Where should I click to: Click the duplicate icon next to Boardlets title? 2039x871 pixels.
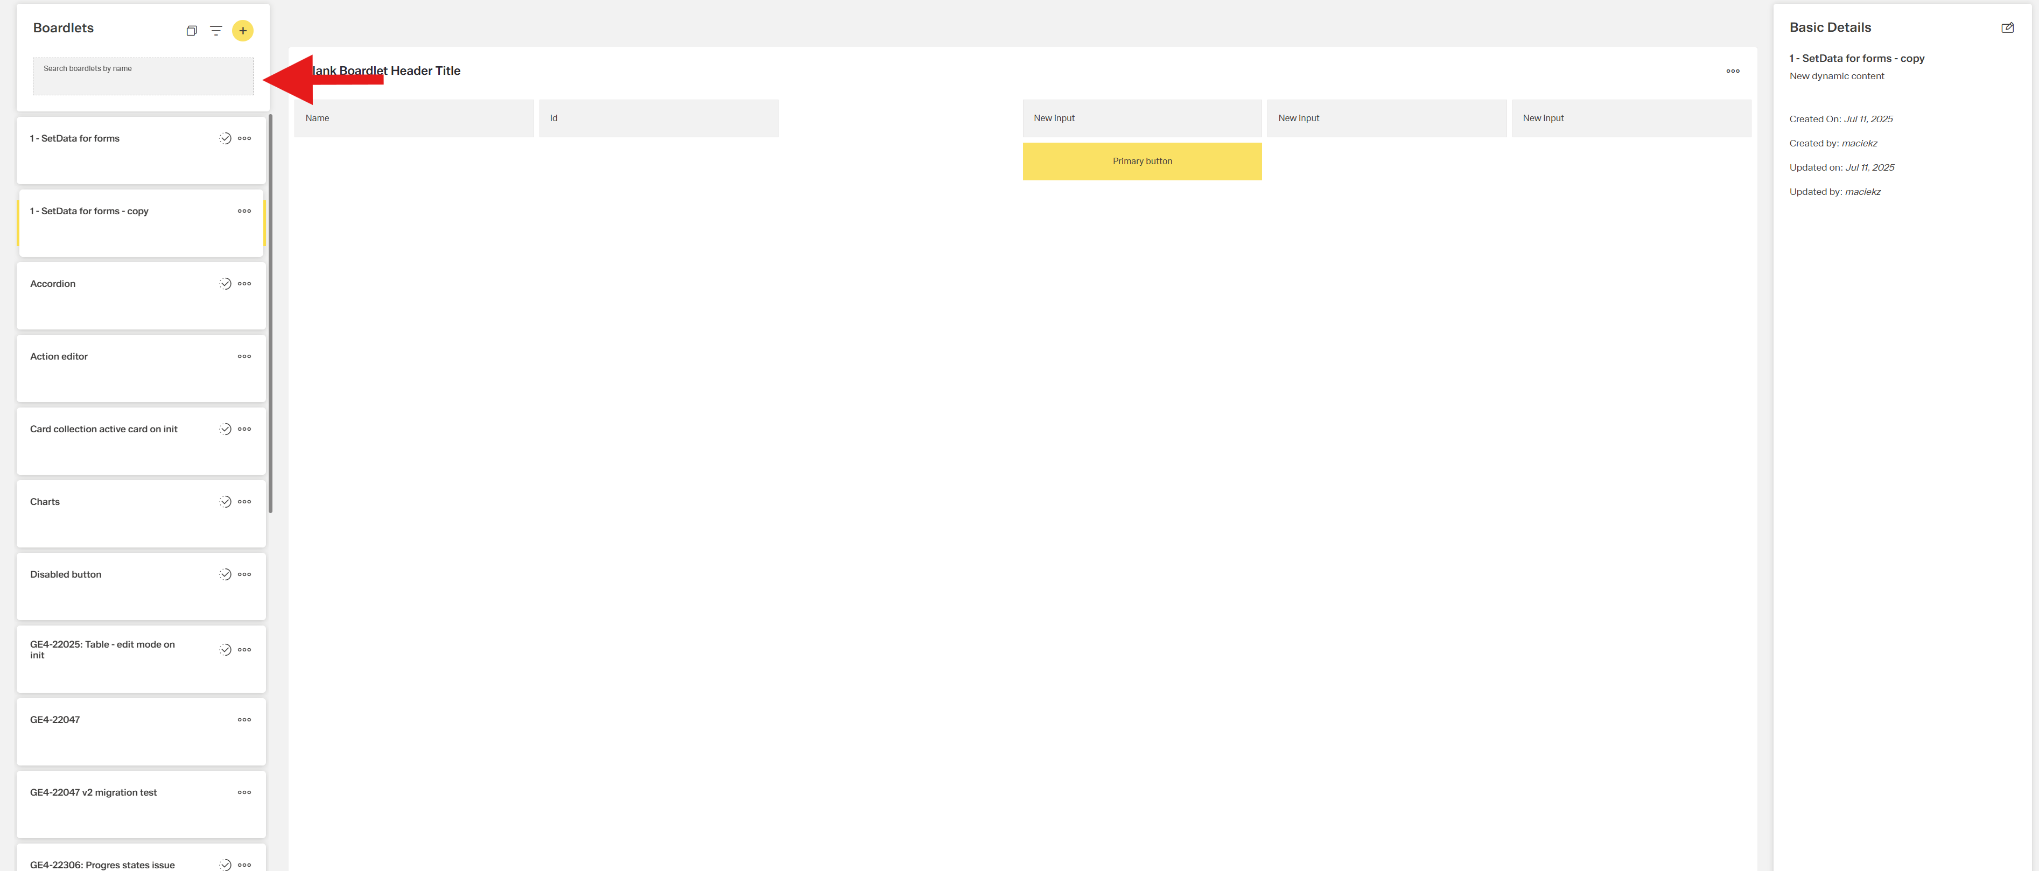pyautogui.click(x=191, y=30)
